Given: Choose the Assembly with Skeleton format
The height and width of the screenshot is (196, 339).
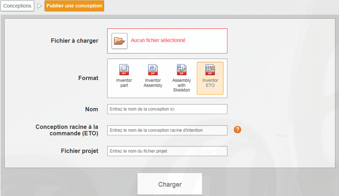Looking at the screenshot, I should (x=181, y=78).
